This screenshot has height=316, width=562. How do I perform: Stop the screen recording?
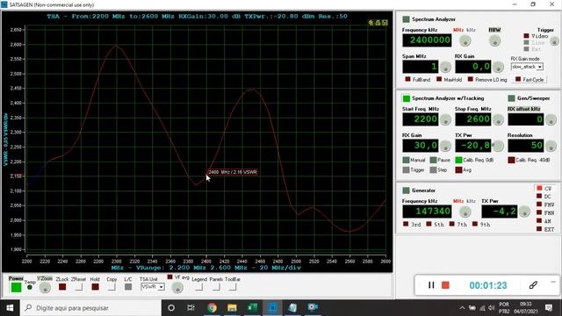tap(445, 285)
